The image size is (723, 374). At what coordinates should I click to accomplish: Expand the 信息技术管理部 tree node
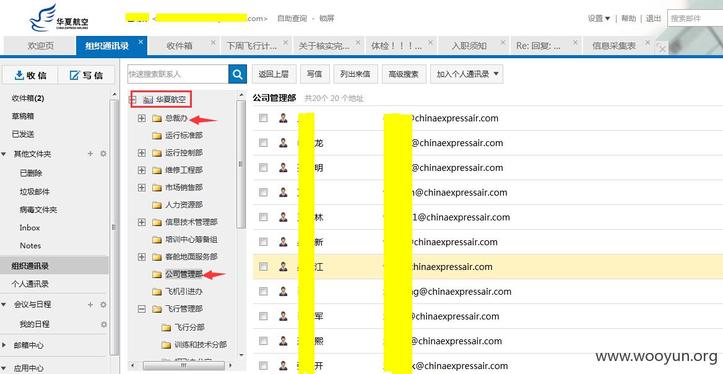142,222
